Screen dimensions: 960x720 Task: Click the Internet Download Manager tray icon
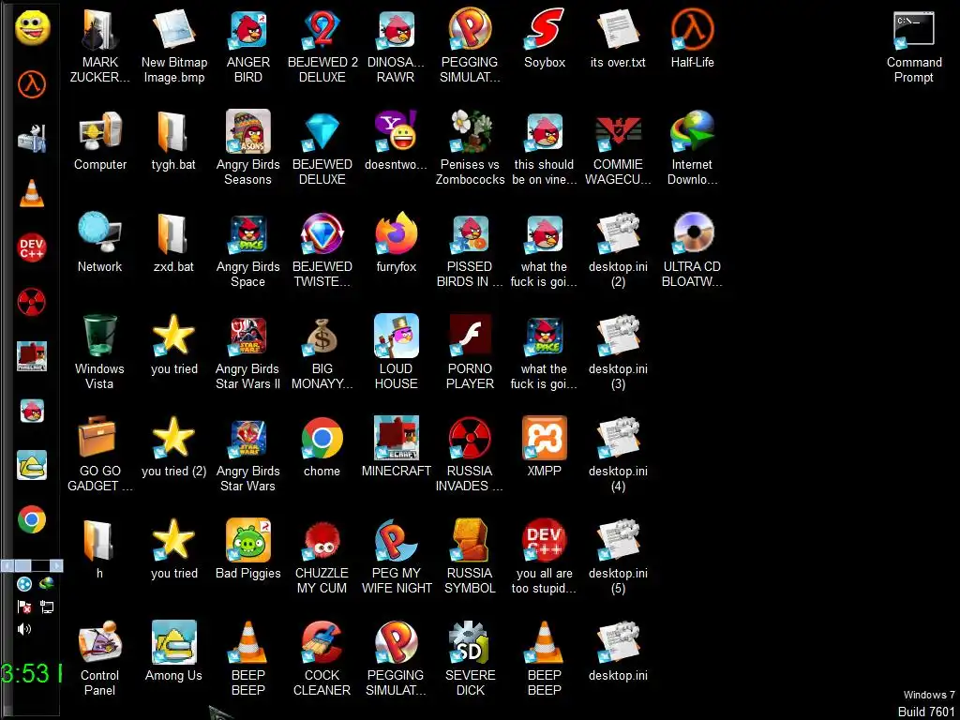tap(47, 584)
